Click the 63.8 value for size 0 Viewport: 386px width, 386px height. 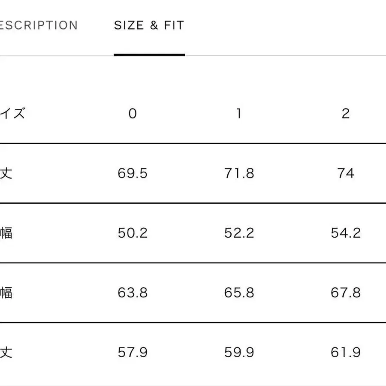(x=133, y=293)
